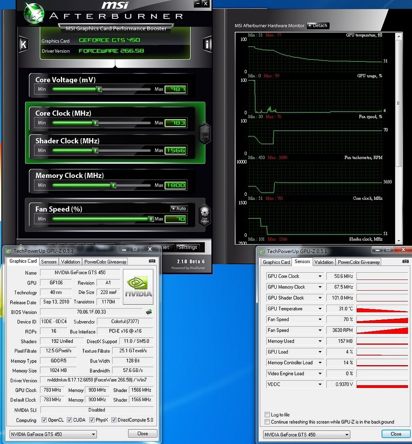Uncheck the OpenCL checkbox
The image size is (412, 444).
click(x=44, y=420)
